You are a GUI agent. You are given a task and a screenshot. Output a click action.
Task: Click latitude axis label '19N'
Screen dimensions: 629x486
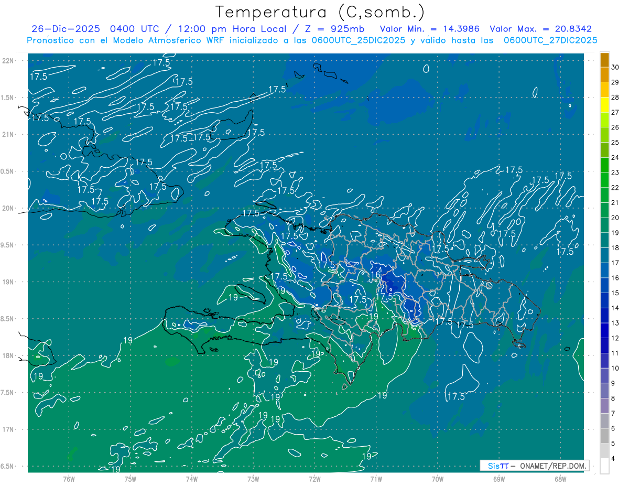(9, 282)
